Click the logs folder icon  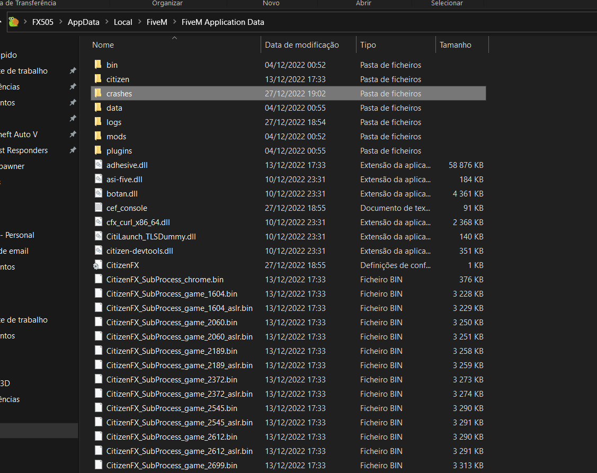(98, 121)
